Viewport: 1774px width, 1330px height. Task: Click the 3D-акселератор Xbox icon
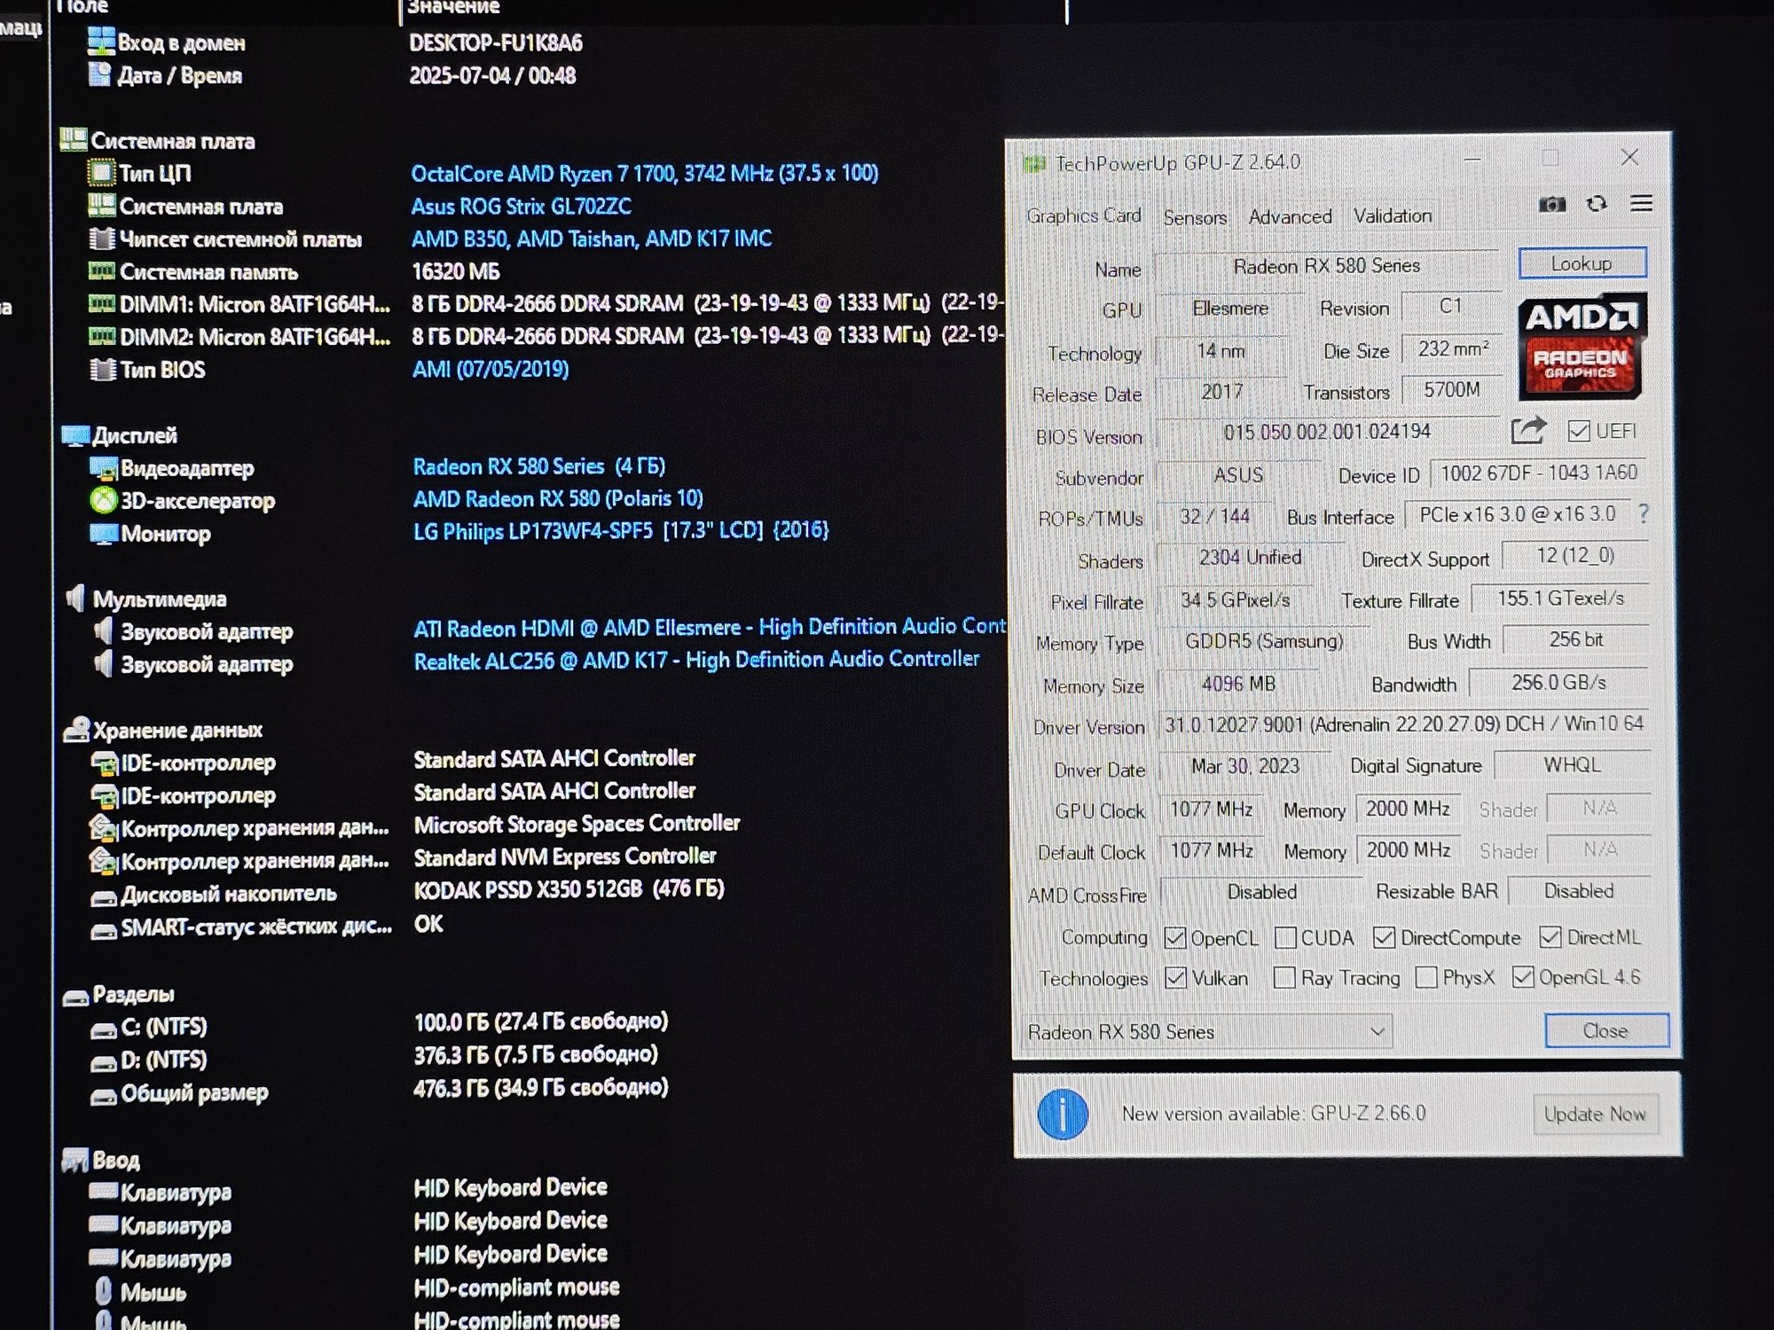pyautogui.click(x=104, y=500)
